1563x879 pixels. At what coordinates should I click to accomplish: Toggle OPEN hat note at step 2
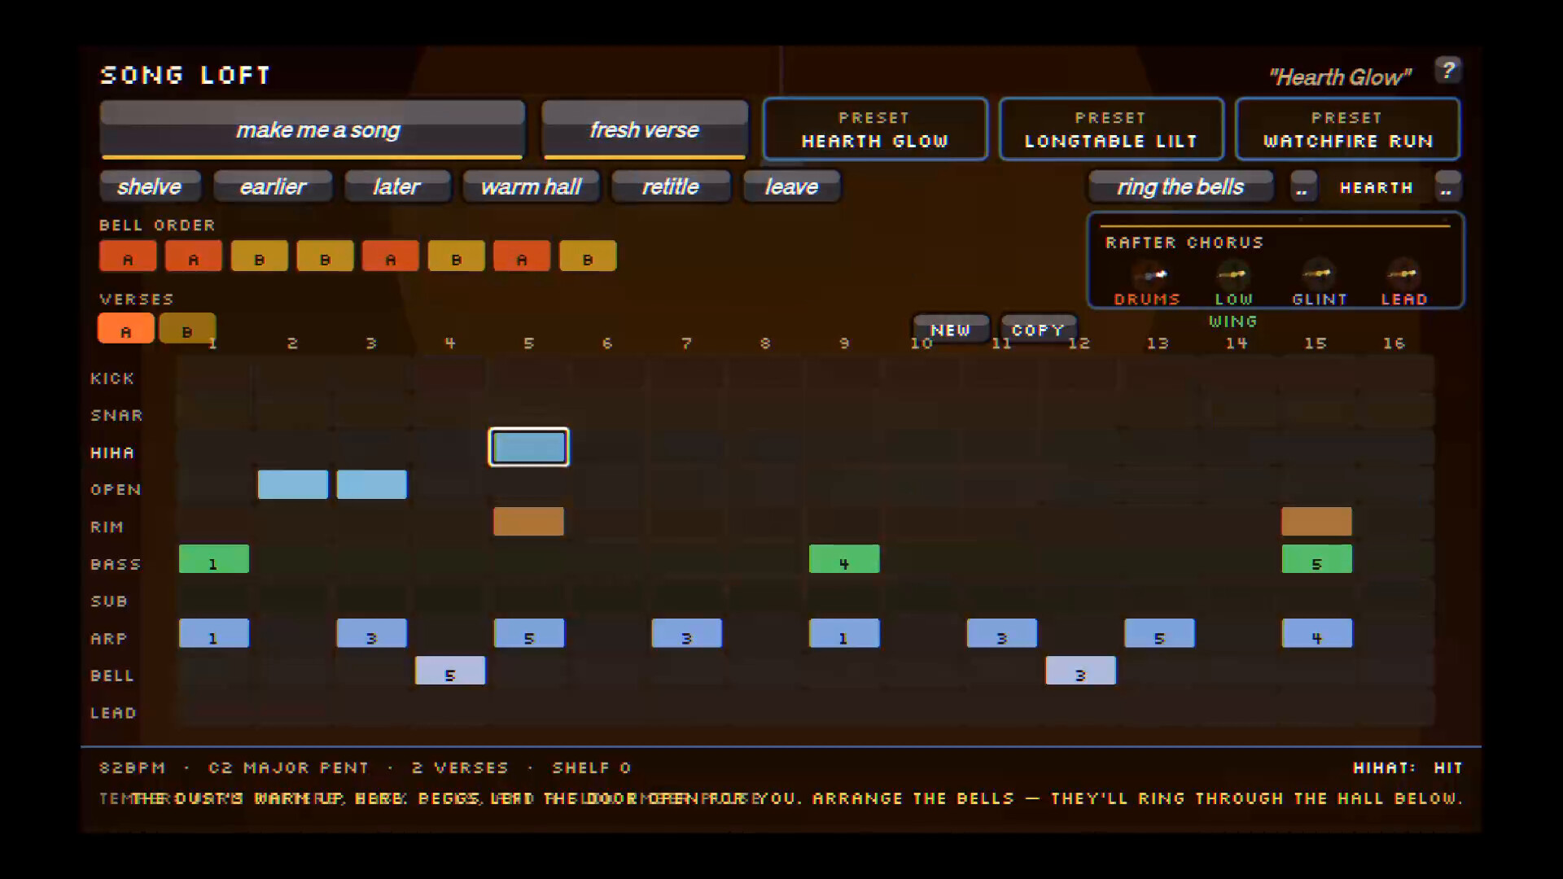(x=293, y=484)
